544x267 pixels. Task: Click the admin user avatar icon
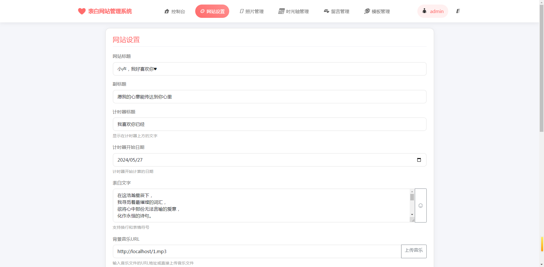click(x=424, y=11)
